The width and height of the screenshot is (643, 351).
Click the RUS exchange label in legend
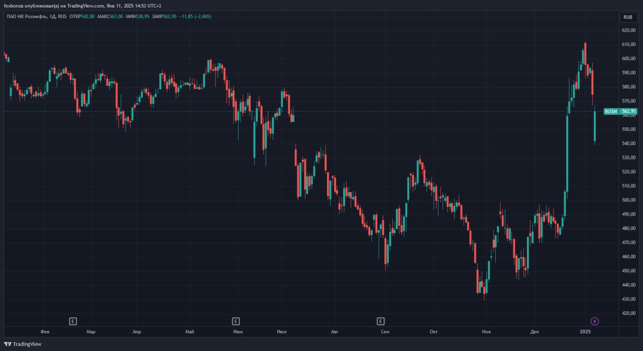click(62, 17)
